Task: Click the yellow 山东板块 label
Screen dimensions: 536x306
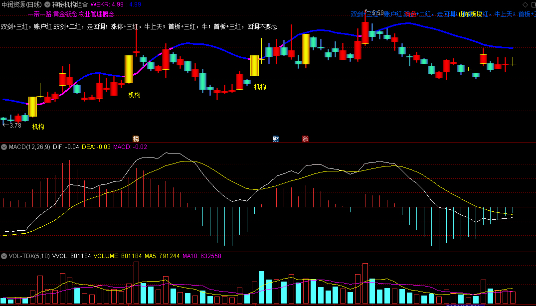Action: pyautogui.click(x=470, y=14)
